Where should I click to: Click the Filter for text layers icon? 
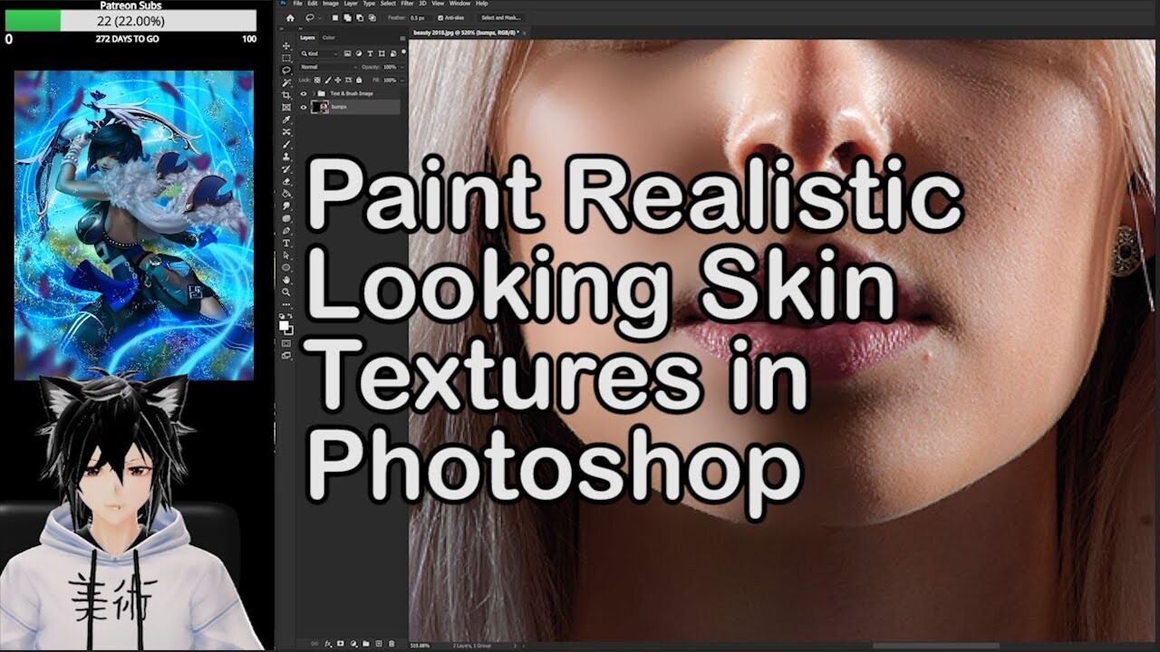(x=370, y=53)
